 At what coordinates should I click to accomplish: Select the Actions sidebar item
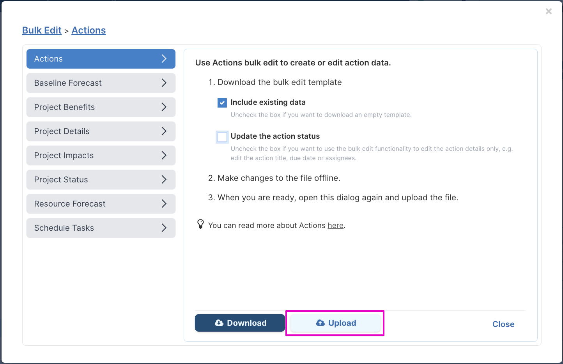click(101, 59)
